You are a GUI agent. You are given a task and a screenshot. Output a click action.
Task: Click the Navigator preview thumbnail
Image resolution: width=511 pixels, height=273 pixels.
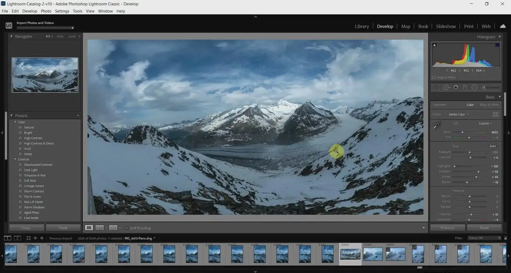[x=45, y=75]
